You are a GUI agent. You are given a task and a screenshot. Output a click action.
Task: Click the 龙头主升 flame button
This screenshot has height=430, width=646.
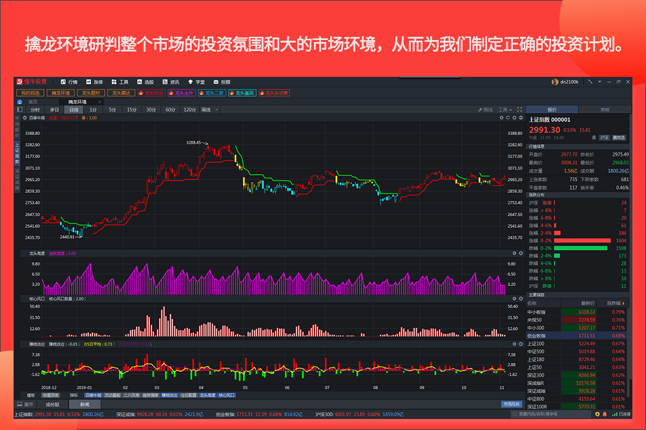[182, 93]
